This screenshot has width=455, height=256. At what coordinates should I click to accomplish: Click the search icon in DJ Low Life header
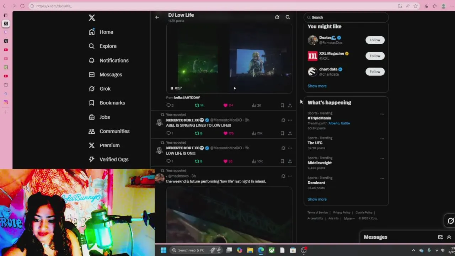pos(288,17)
